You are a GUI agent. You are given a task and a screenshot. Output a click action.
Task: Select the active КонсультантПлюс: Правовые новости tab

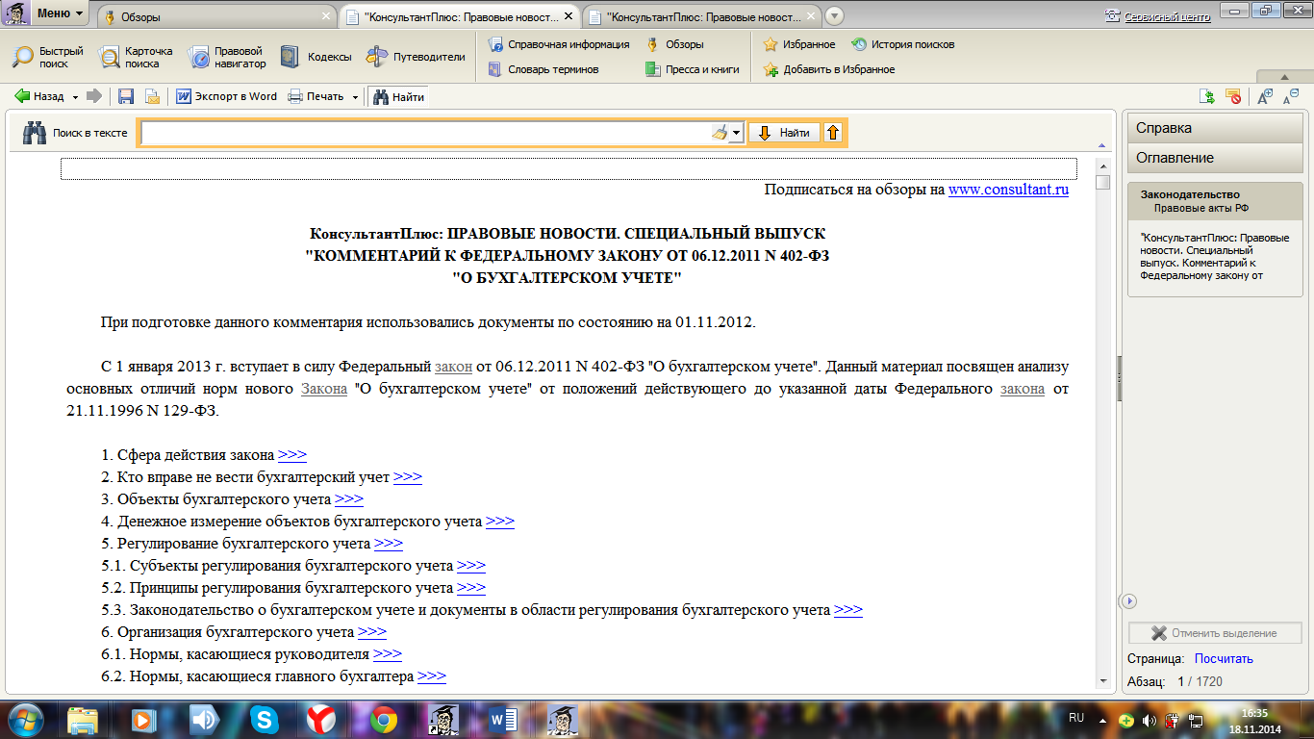460,17
